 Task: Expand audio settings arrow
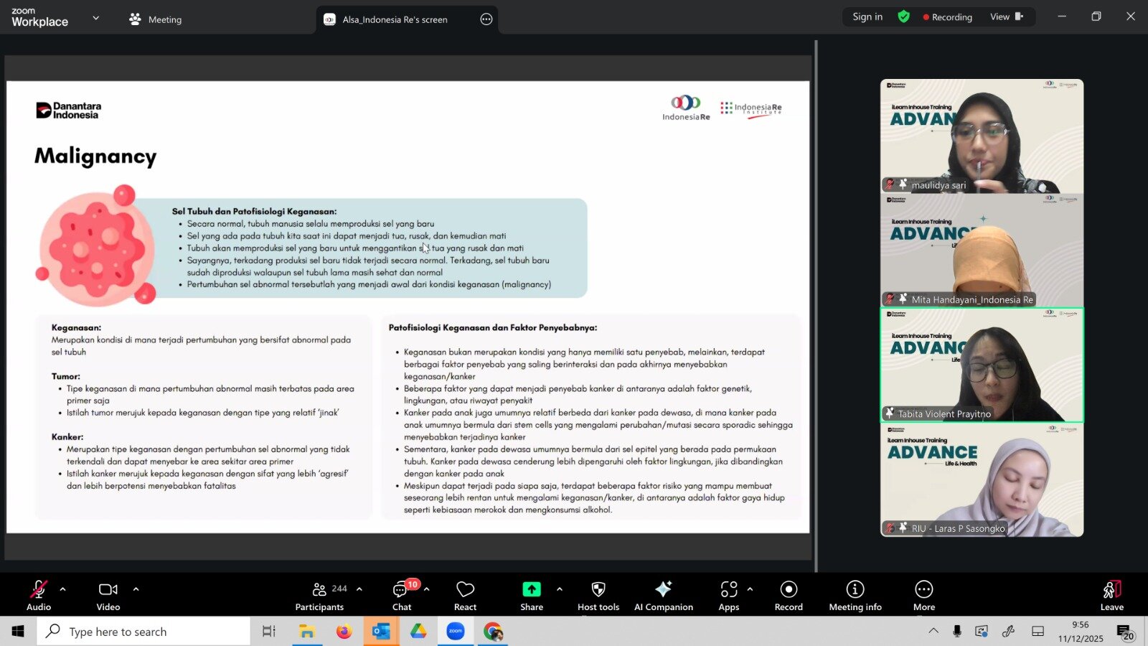63,589
